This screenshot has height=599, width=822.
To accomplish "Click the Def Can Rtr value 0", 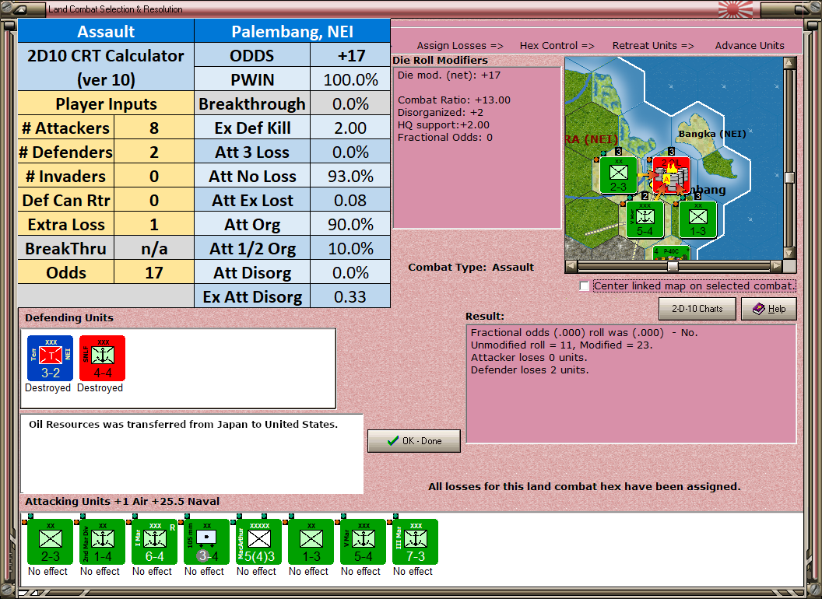I will tap(154, 200).
